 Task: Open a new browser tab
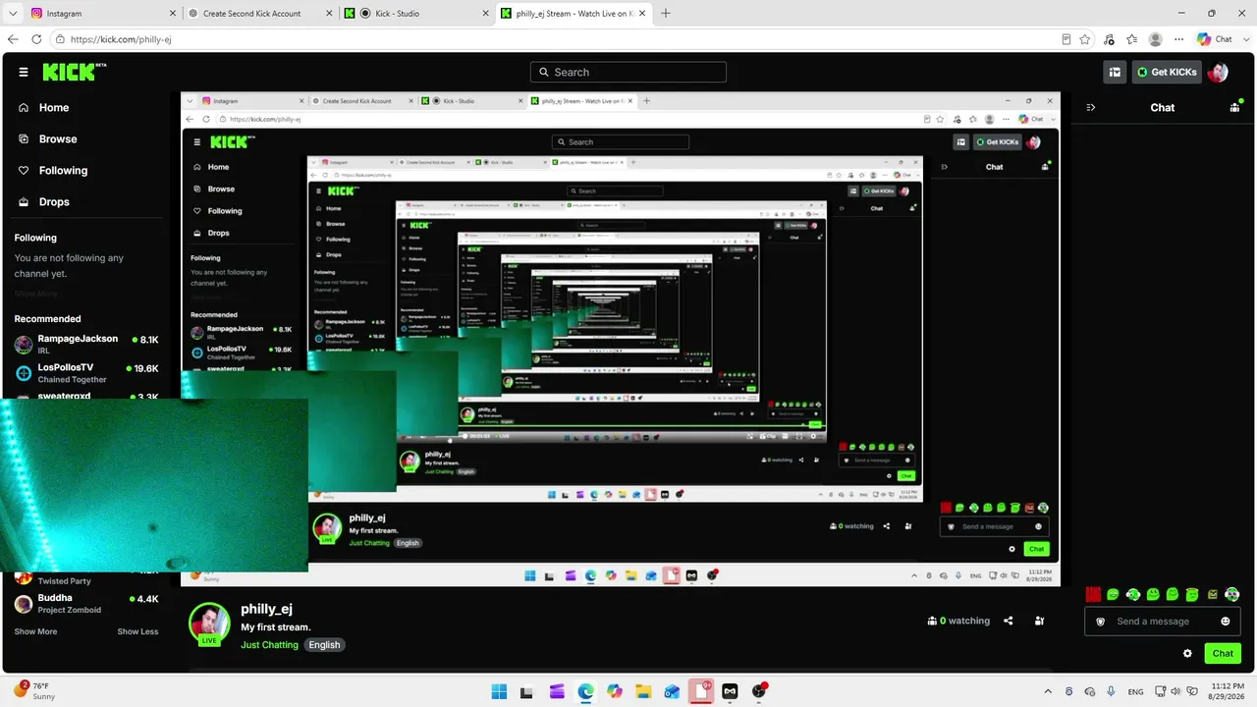[666, 14]
